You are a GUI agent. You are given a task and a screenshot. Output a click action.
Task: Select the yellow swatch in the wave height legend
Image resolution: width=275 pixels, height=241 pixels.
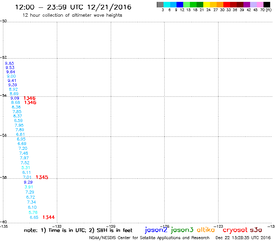click(x=207, y=4)
